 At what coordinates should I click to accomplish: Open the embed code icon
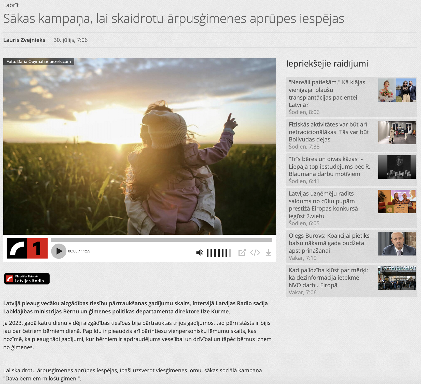(x=255, y=253)
